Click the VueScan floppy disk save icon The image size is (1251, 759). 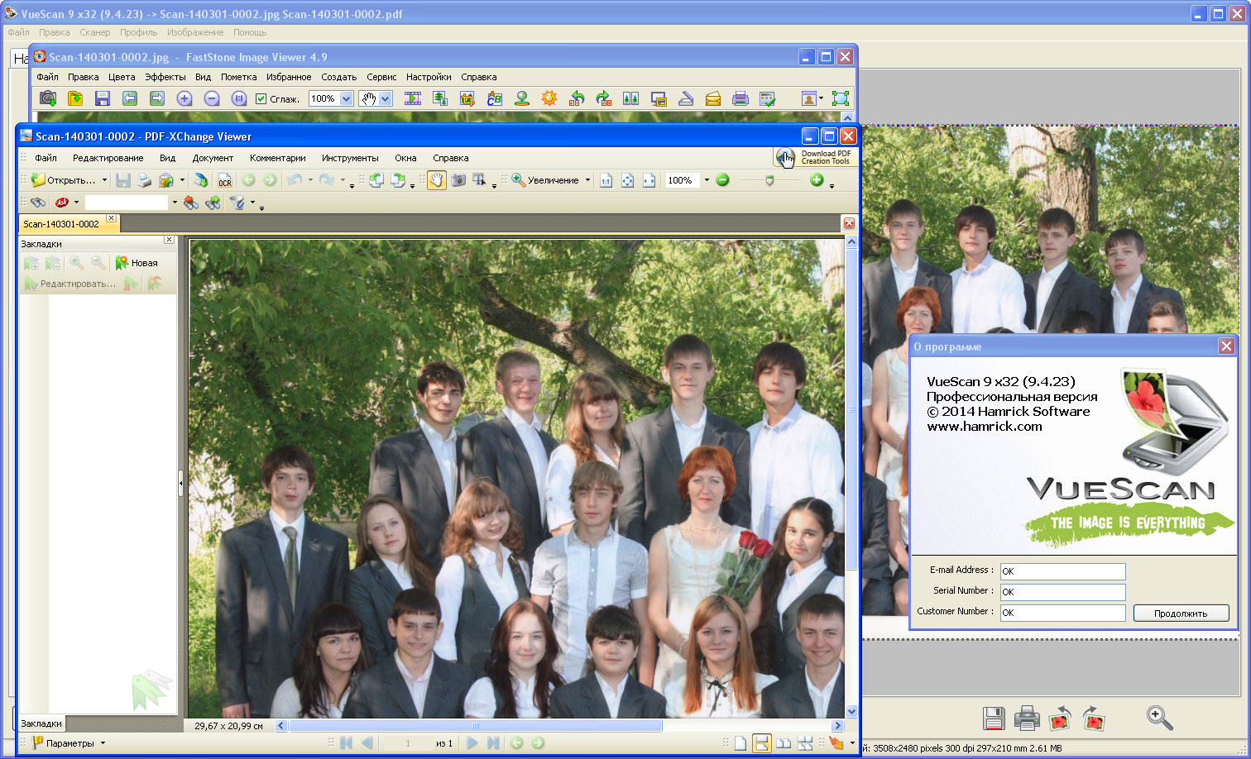[x=994, y=718]
